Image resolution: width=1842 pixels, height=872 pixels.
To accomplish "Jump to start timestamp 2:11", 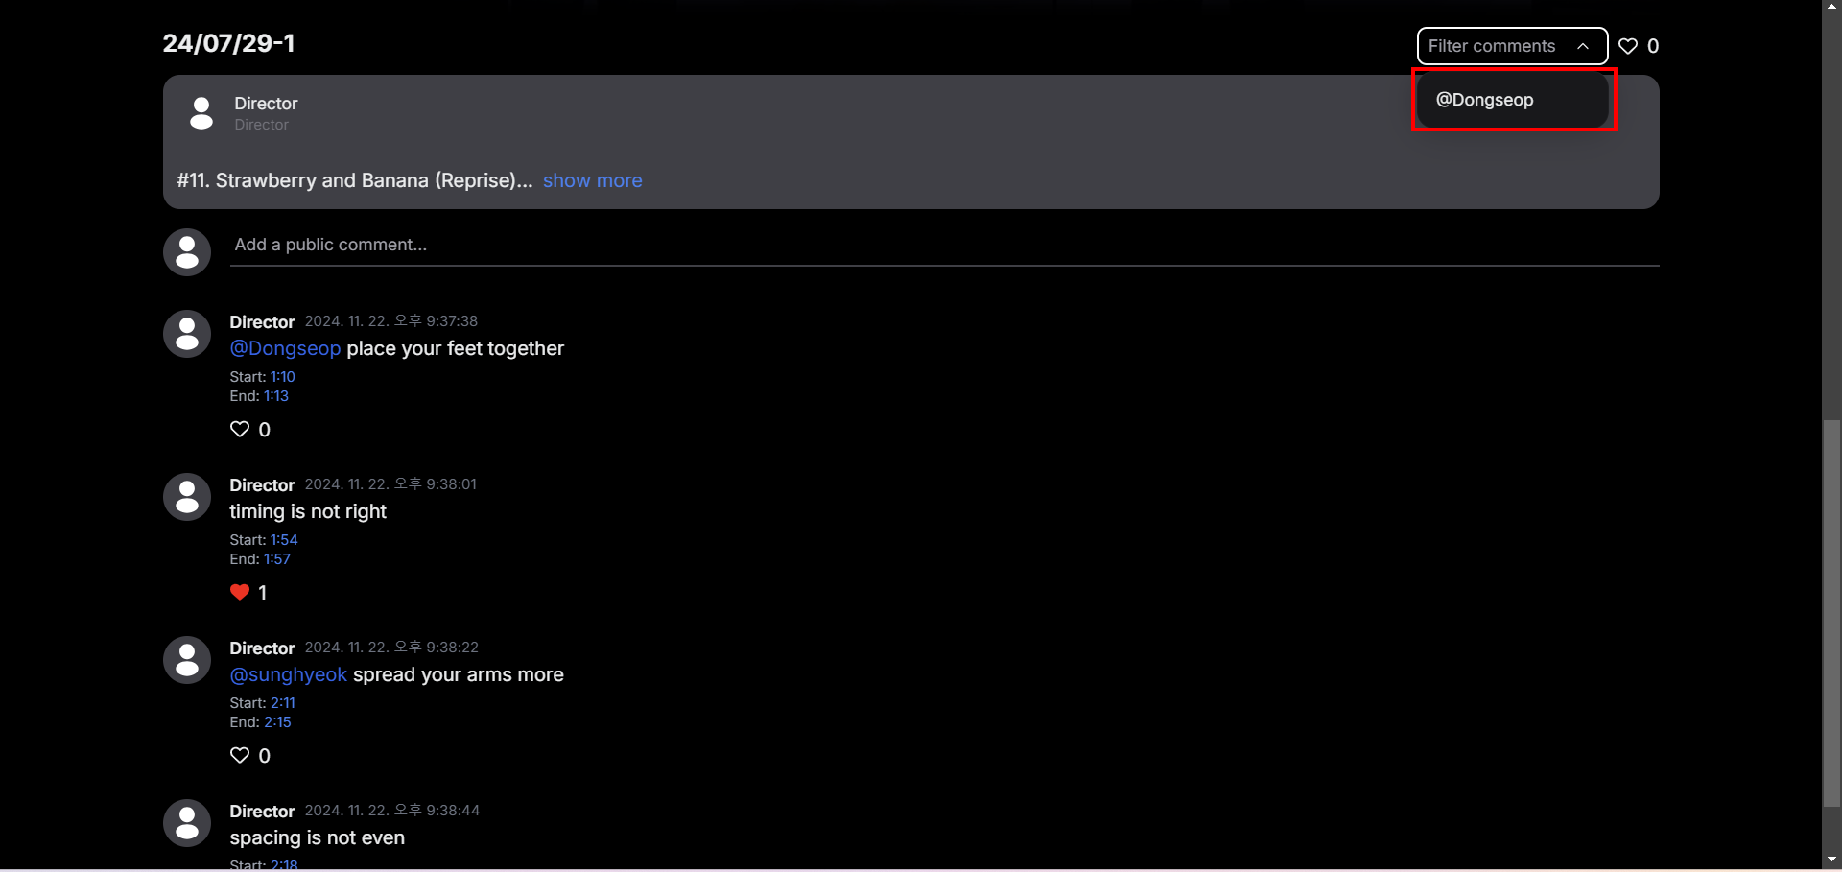I will [x=284, y=702].
